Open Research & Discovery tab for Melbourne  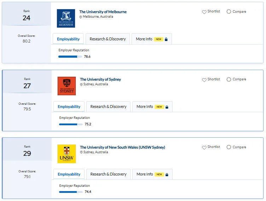coord(108,39)
